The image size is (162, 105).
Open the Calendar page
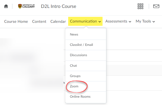(58, 21)
